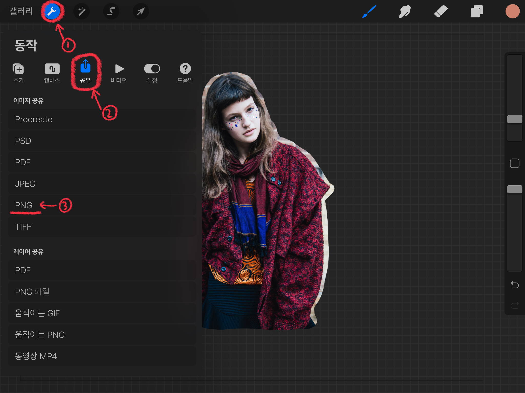Select the Selection S-shaped tool
525x393 pixels.
point(111,11)
